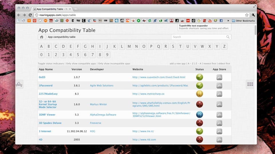Click the 'App compatibility table' breadcrumb
The image size is (275, 154).
tap(62, 37)
